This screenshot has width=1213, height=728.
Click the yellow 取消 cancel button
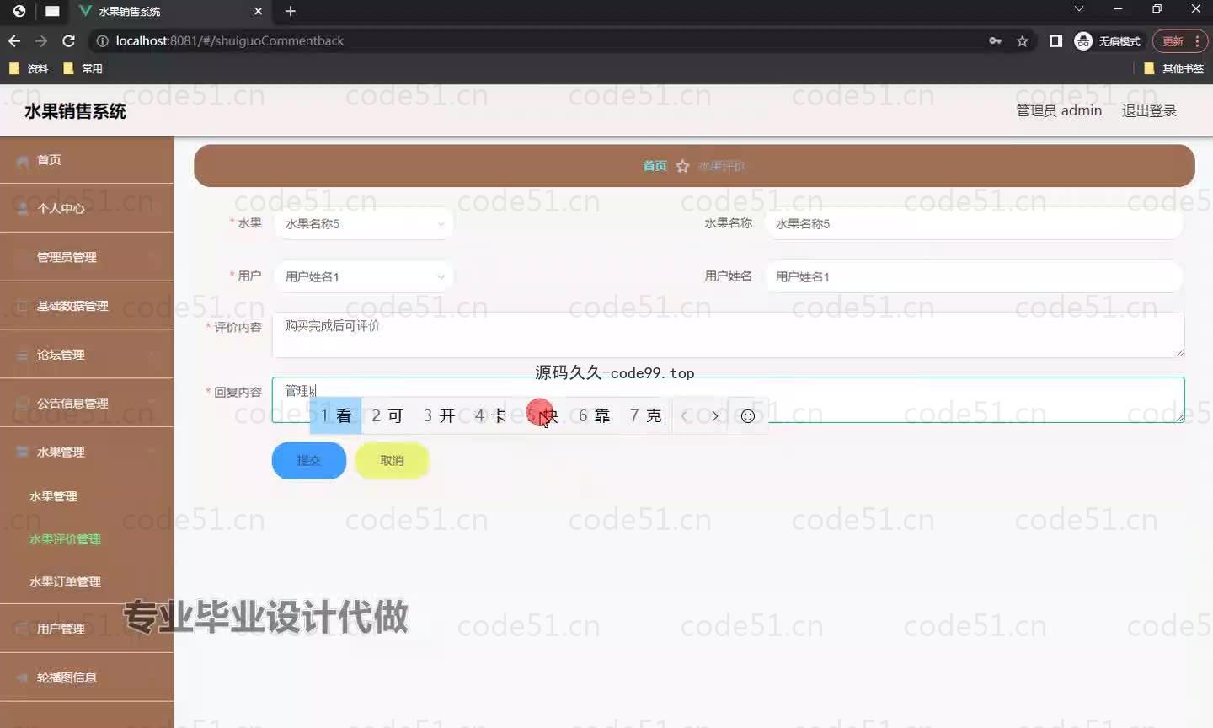[392, 460]
